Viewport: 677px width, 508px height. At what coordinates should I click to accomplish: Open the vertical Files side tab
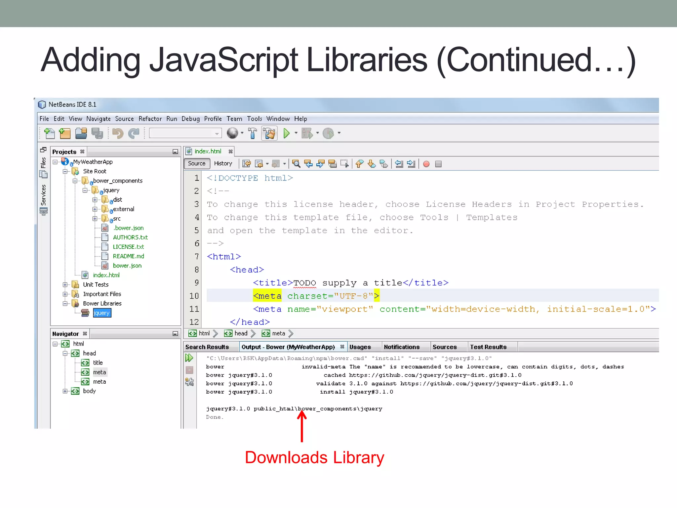click(x=43, y=167)
